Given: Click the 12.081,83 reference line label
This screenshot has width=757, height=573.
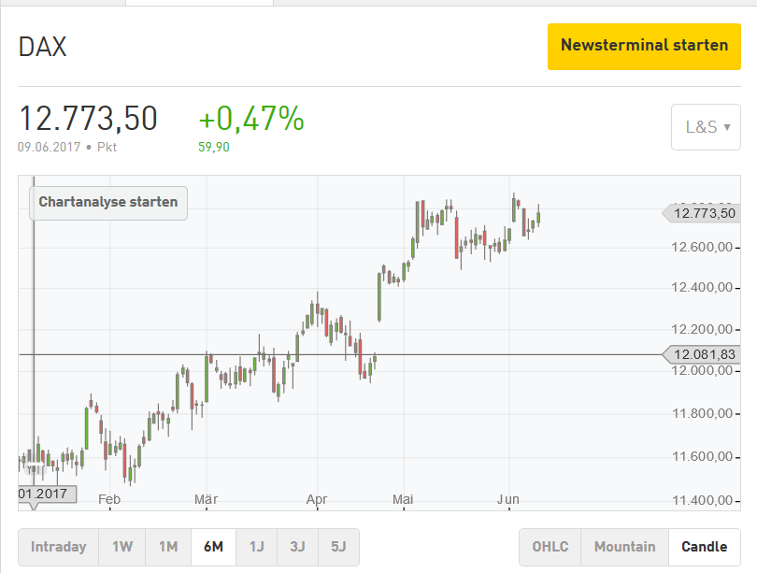Looking at the screenshot, I should [703, 353].
